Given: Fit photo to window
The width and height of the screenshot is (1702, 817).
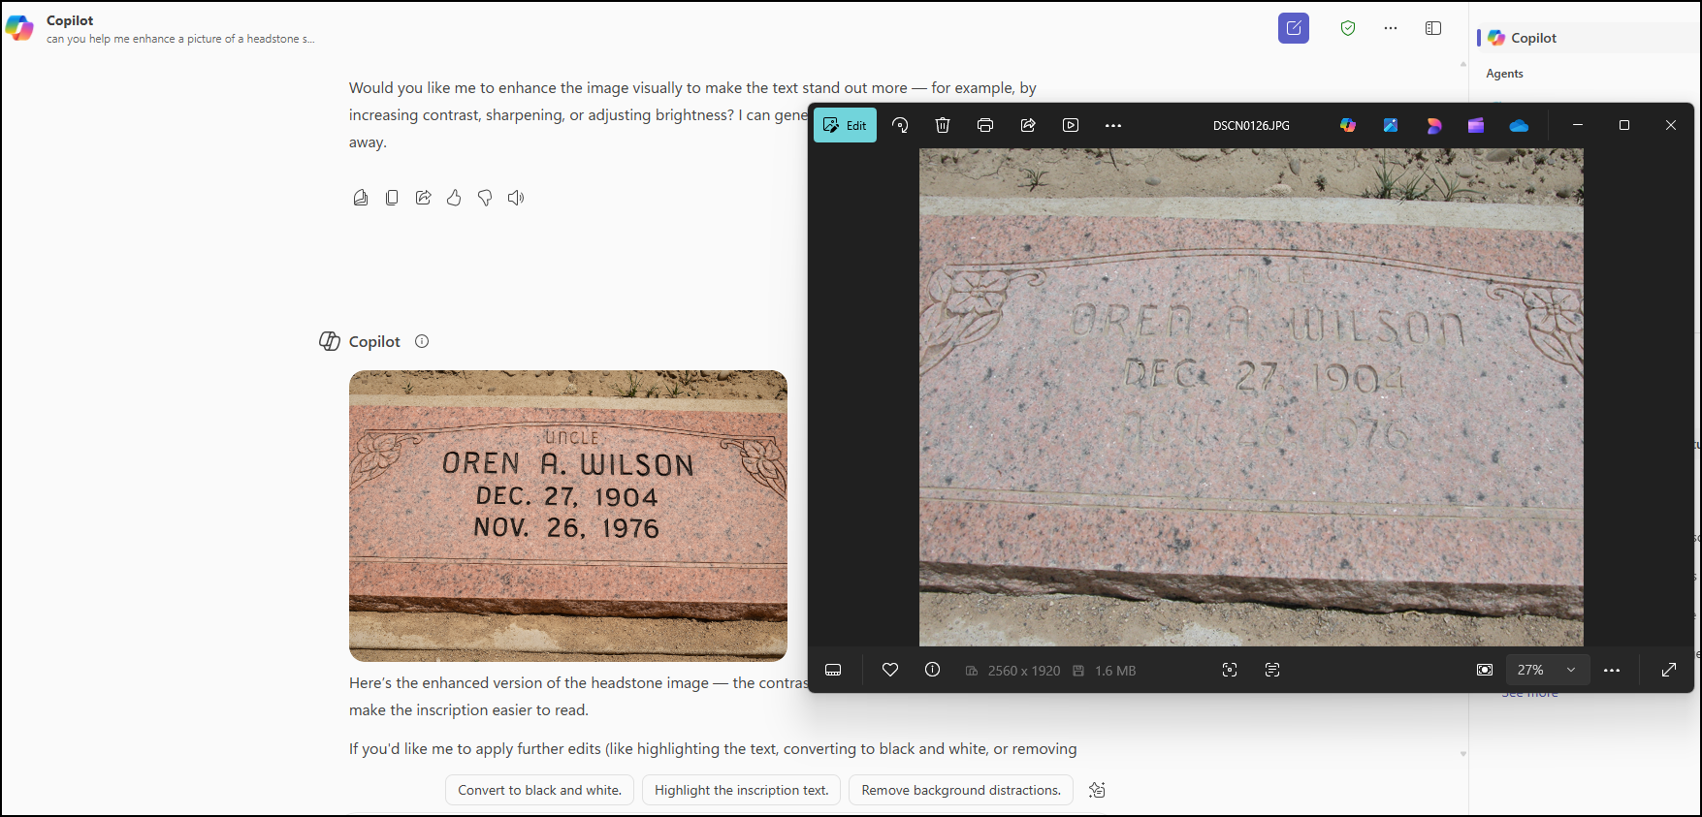Looking at the screenshot, I should tap(1485, 670).
